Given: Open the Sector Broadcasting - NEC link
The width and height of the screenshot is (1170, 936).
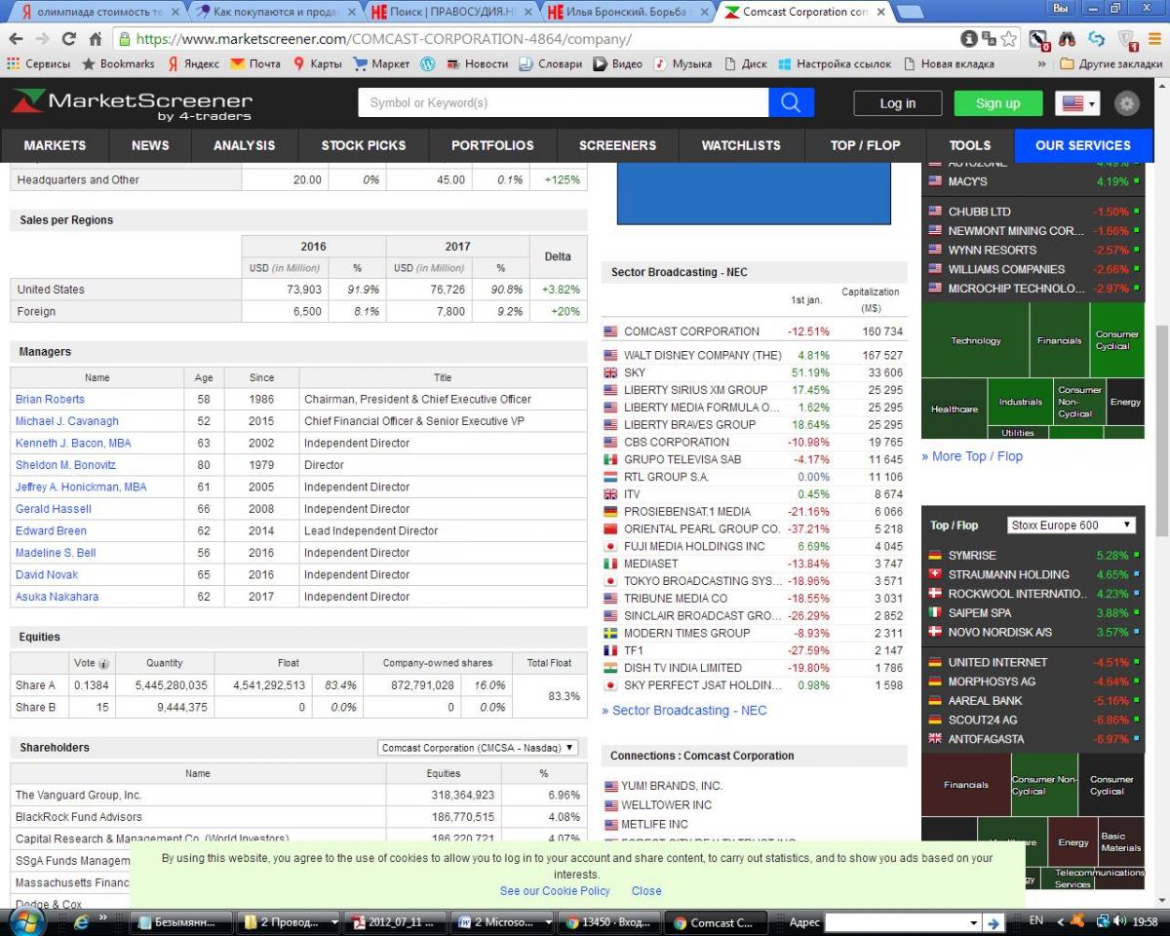Looking at the screenshot, I should [x=684, y=710].
